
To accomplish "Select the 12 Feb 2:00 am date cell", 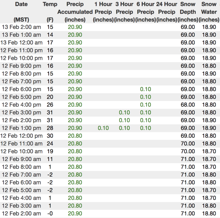I will pyautogui.click(x=21, y=214).
